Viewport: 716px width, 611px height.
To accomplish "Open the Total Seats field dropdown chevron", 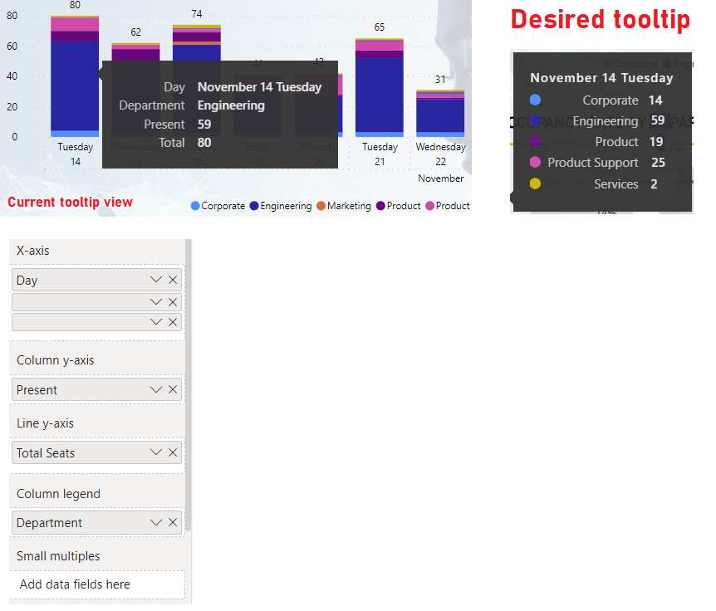I will 156,452.
